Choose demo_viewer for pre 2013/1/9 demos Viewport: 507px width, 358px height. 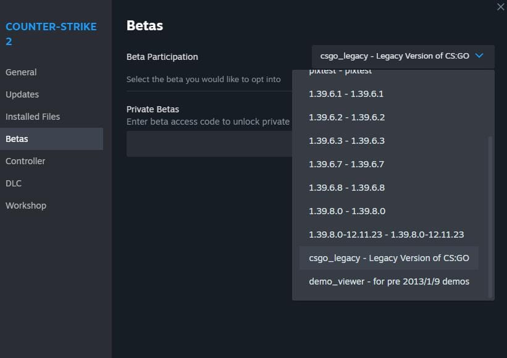(388, 281)
